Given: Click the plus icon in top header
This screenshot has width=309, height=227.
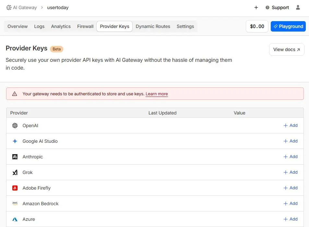Looking at the screenshot, I should [256, 7].
